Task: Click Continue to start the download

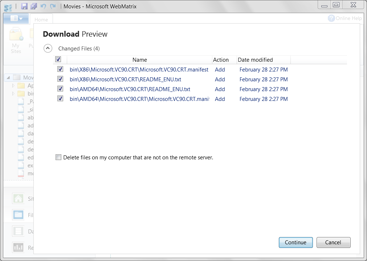Action: 295,242
